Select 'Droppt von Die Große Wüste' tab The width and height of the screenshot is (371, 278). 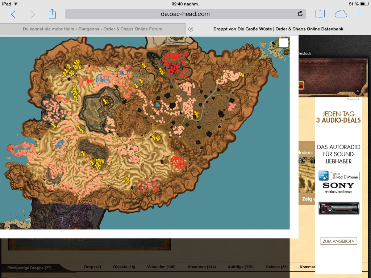click(x=278, y=29)
